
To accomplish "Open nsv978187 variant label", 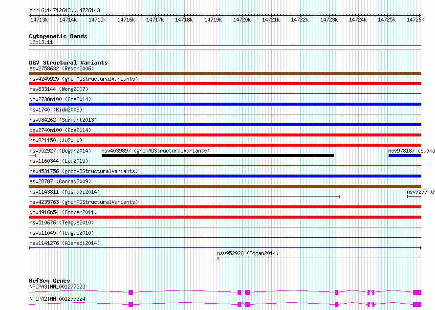I will [412, 151].
